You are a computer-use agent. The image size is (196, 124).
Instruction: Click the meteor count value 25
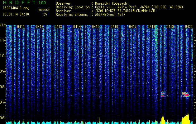(45, 14)
